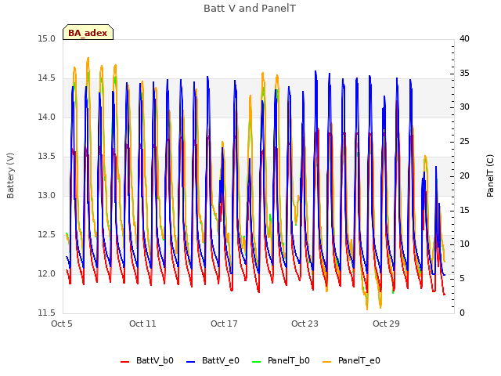Click the 14.5 battery axis value

(x=47, y=78)
